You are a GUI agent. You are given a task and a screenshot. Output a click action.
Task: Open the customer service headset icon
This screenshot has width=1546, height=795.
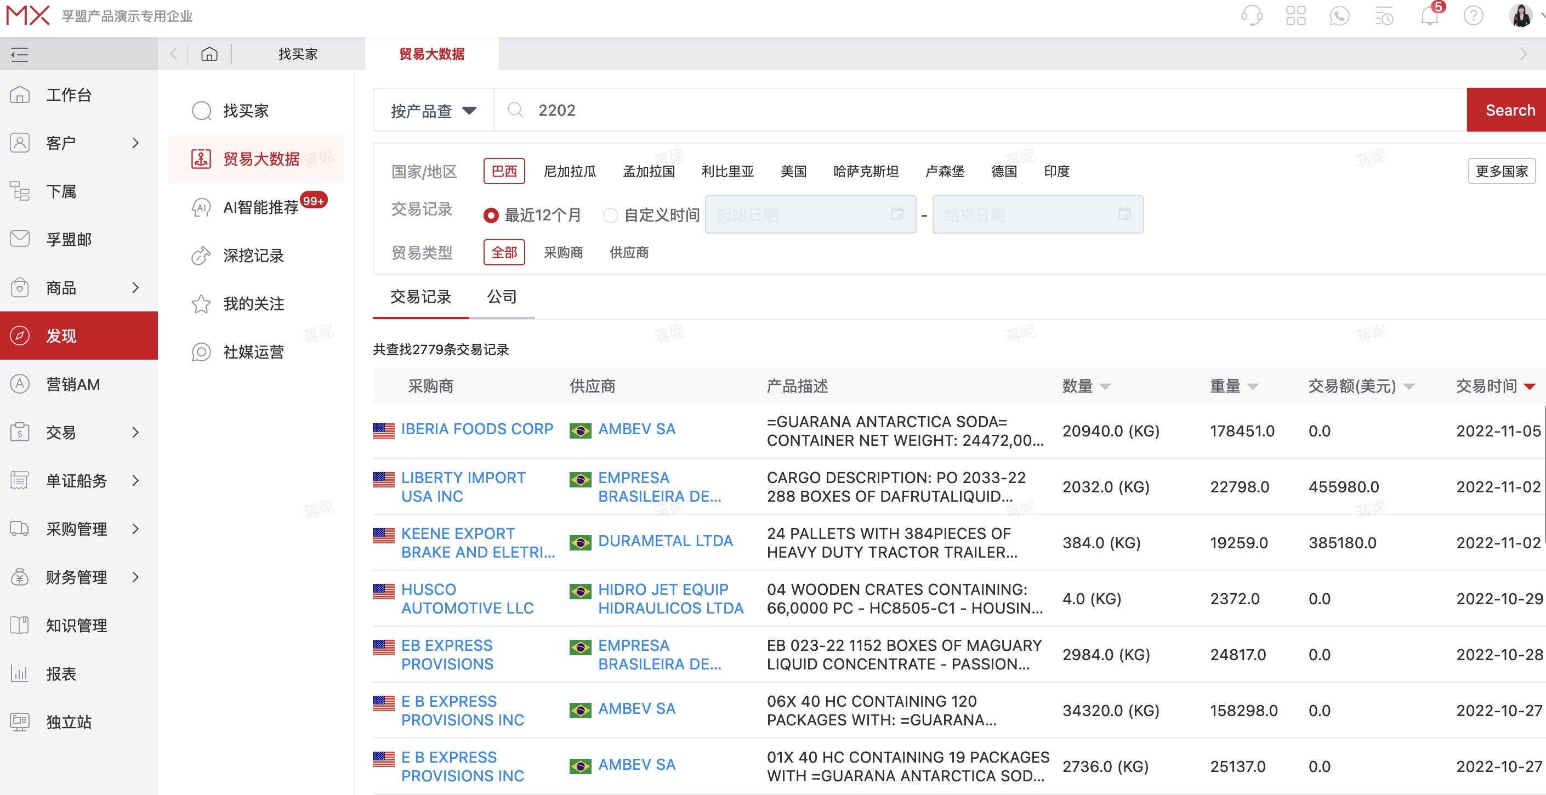(1251, 15)
